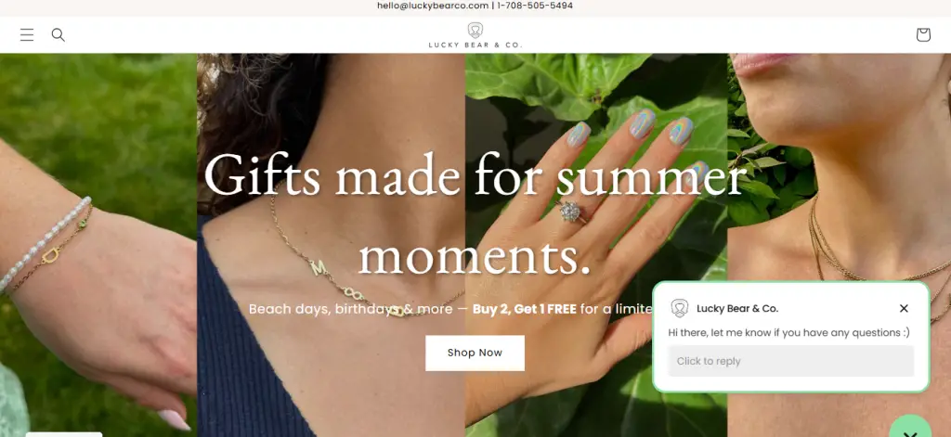Screen dimensions: 951x437
Task: Collapse chat using the green round launcher button
Action: tap(910, 429)
